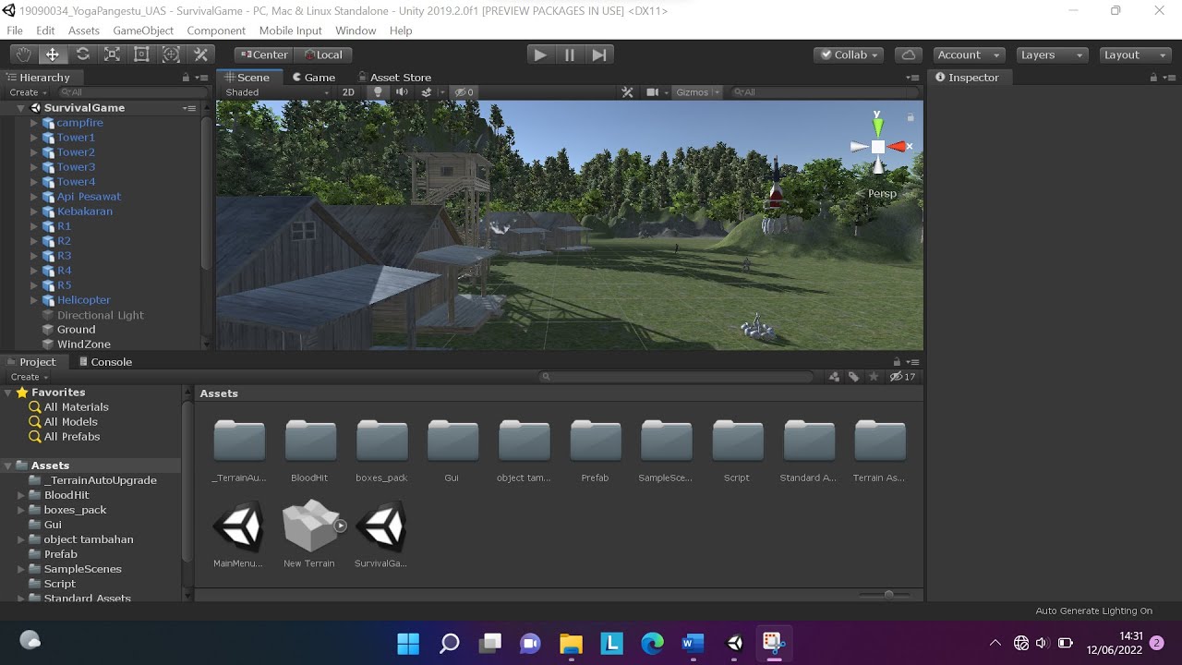Open the Layers dropdown
This screenshot has height=665, width=1182.
1052,54
